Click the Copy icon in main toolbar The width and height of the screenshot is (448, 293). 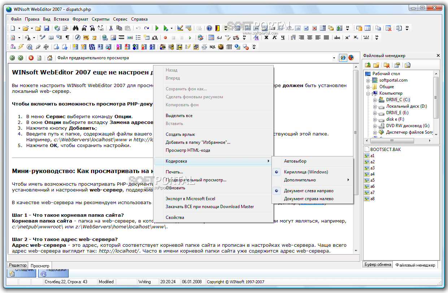(x=119, y=28)
